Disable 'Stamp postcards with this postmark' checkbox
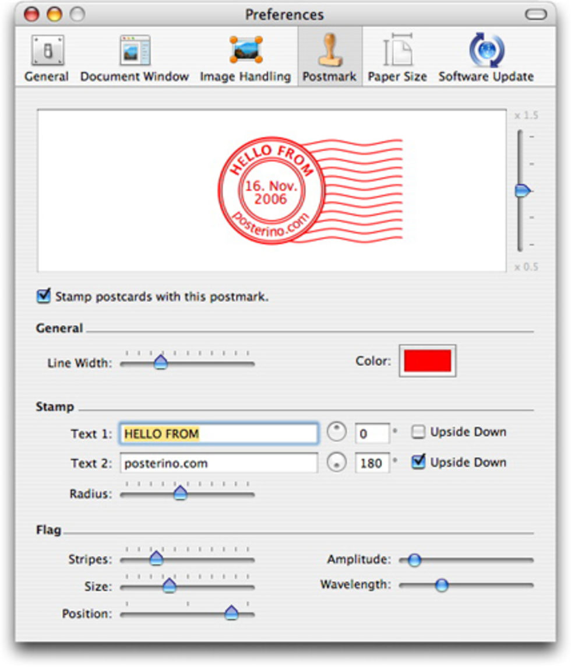 [44, 297]
